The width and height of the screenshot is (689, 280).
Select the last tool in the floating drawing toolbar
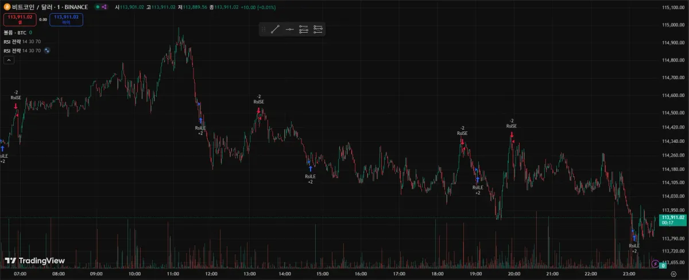pyautogui.click(x=318, y=29)
